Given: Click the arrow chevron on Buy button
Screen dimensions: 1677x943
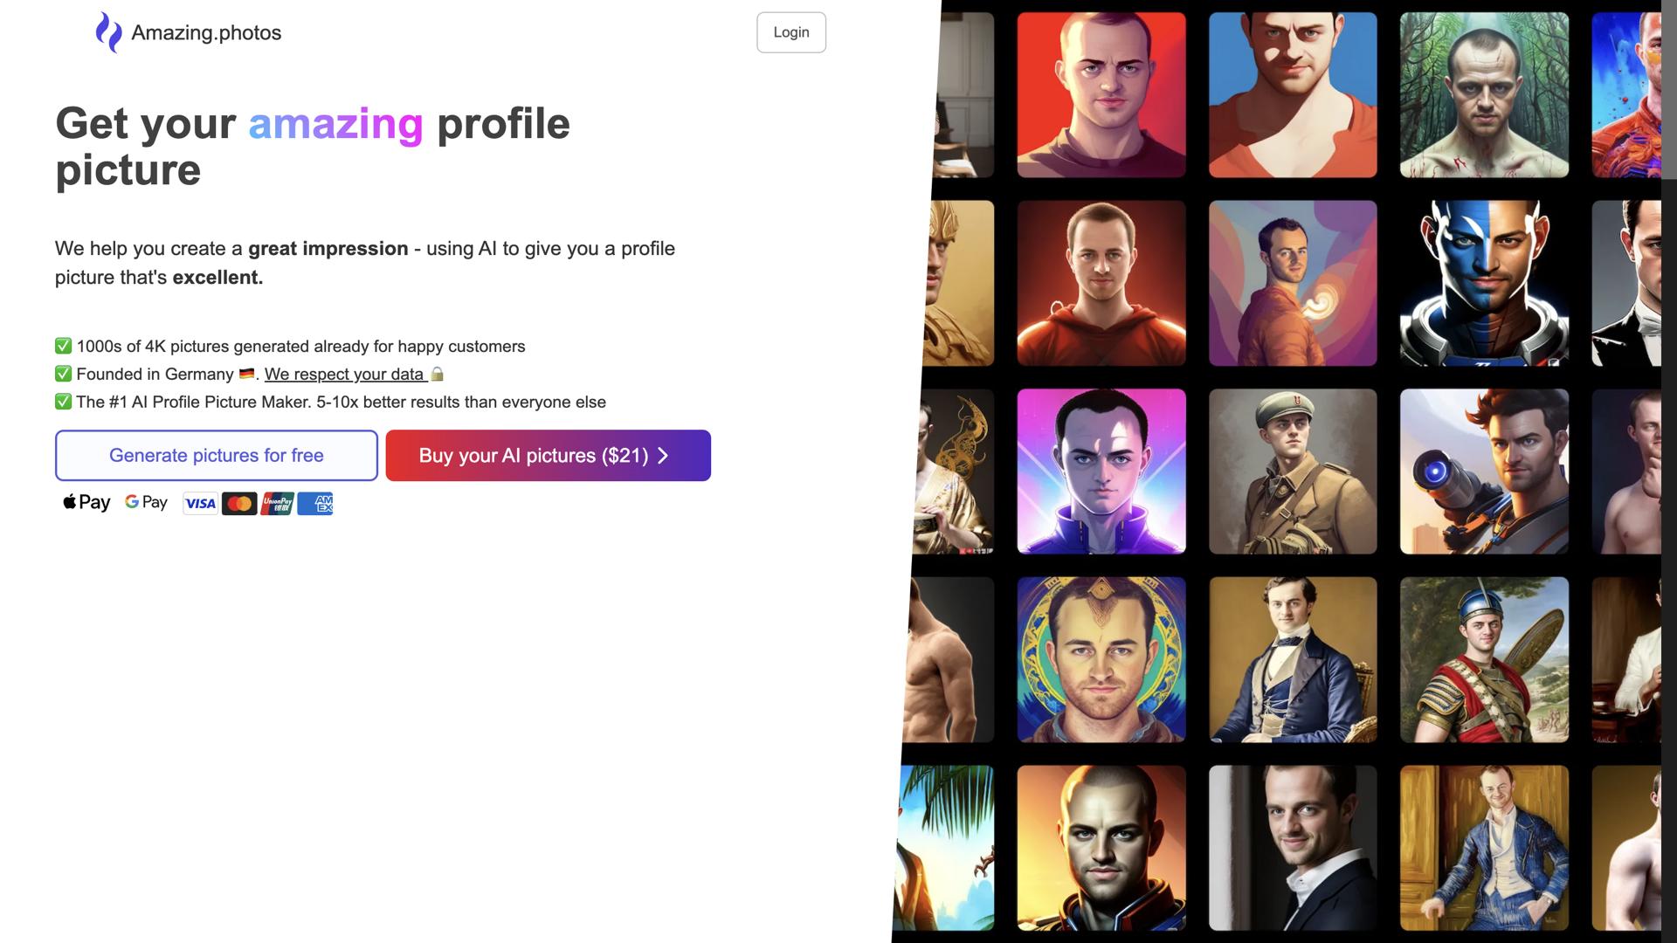Looking at the screenshot, I should pos(663,456).
